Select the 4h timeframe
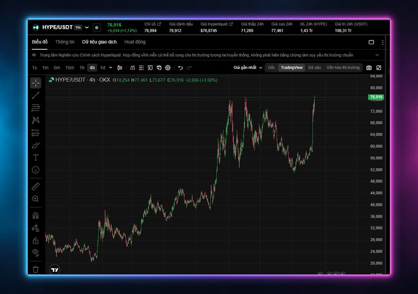Screen dimensions: 418x294 click(92, 68)
